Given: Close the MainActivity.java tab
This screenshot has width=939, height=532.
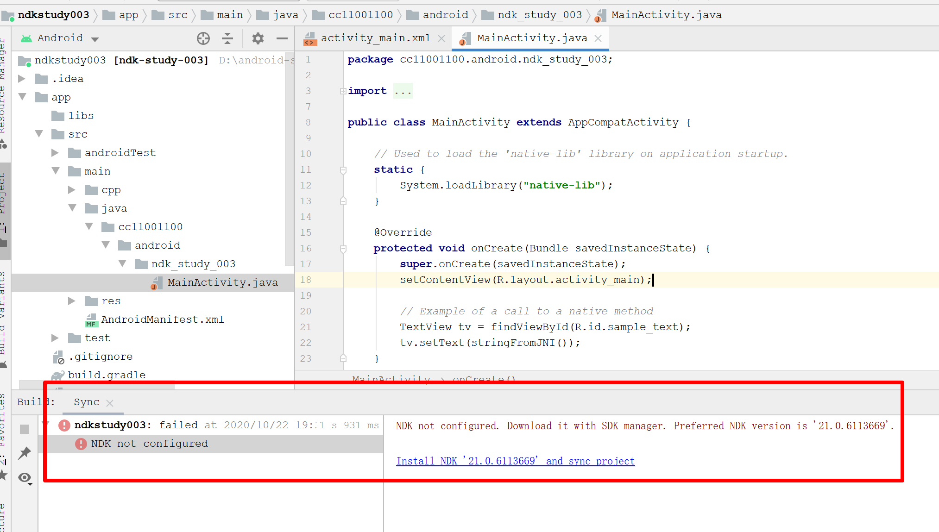Looking at the screenshot, I should coord(598,39).
